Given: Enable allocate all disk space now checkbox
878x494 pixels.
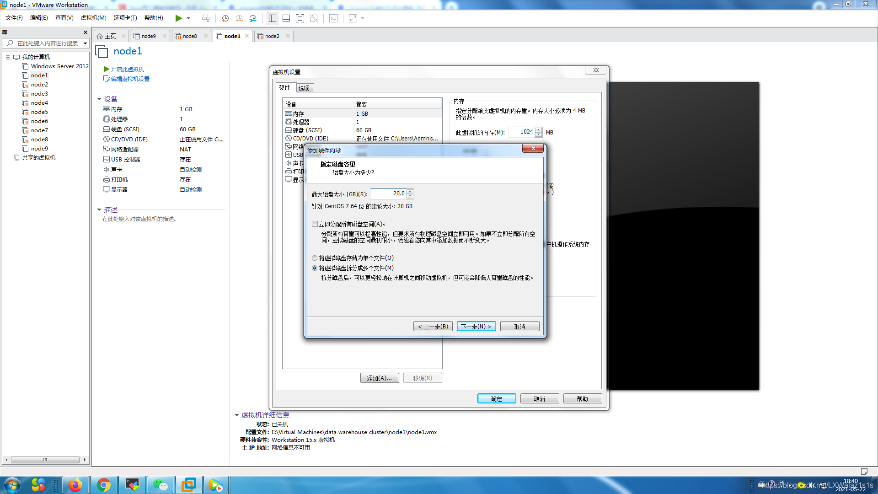Looking at the screenshot, I should click(315, 224).
